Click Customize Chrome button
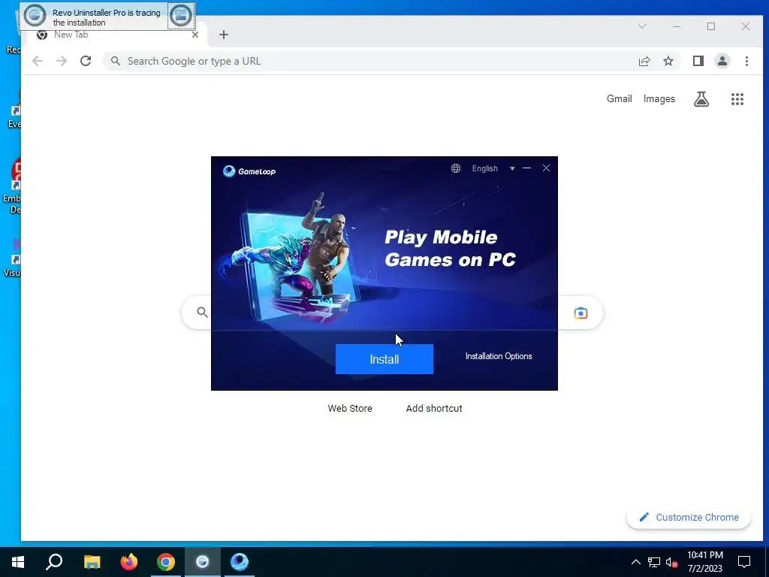 point(689,517)
